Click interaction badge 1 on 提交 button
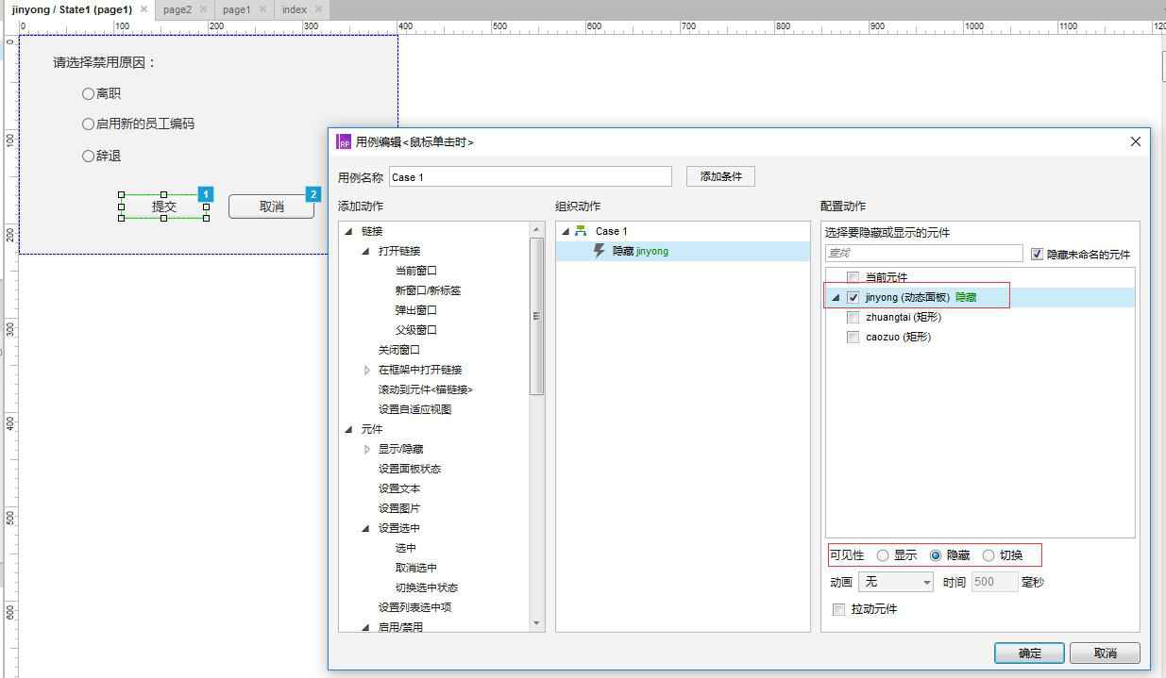The height and width of the screenshot is (678, 1166). pyautogui.click(x=206, y=194)
